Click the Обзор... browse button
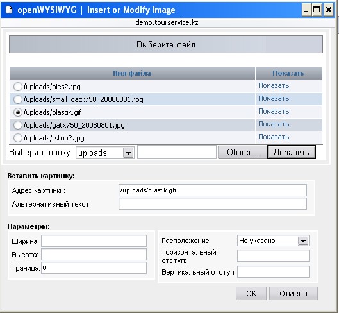This screenshot has height=313, width=339. click(x=242, y=153)
